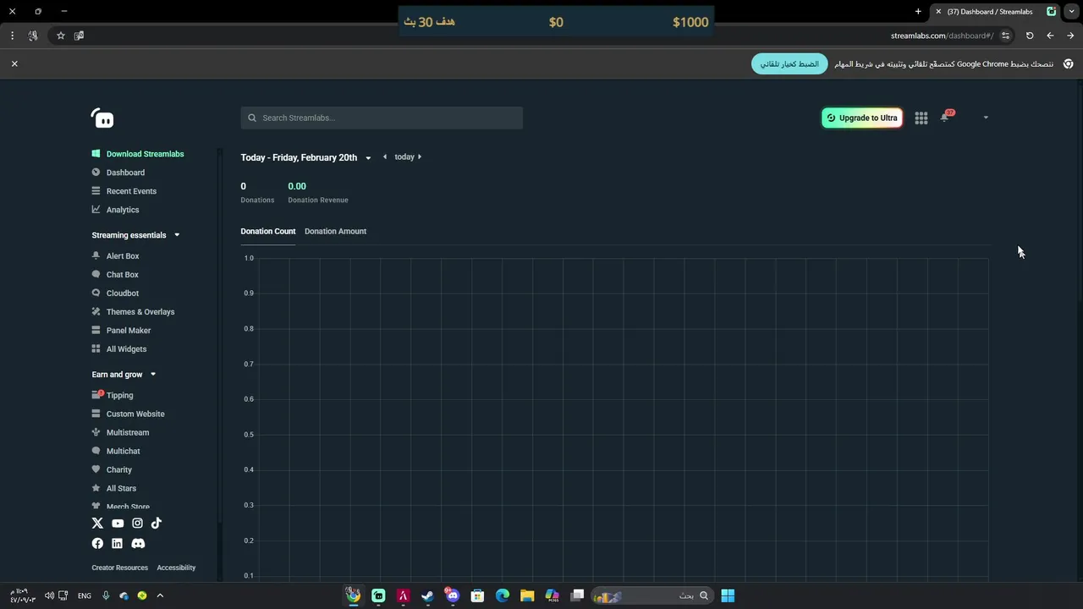The height and width of the screenshot is (609, 1083).
Task: Open Charity in the sidebar
Action: [119, 470]
